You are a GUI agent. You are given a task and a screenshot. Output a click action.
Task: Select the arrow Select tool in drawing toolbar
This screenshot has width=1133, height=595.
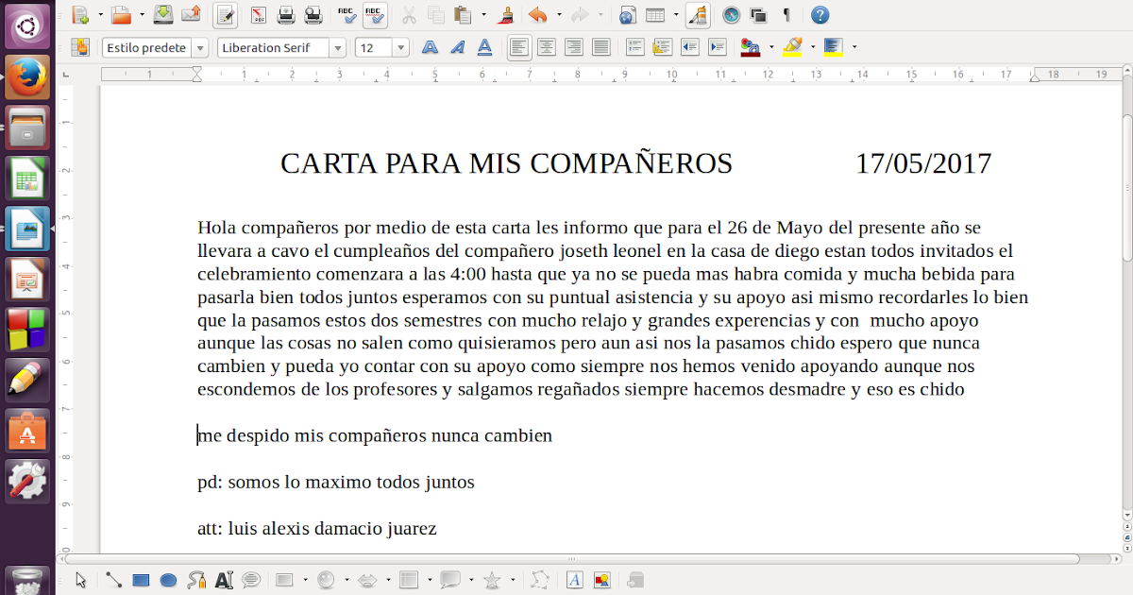81,580
